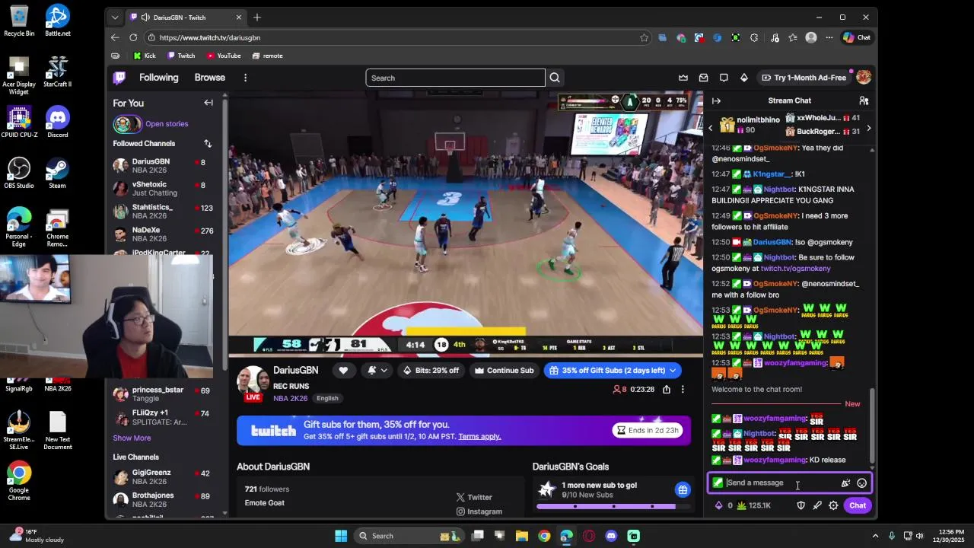Expand followed channels with Show More

pyautogui.click(x=132, y=438)
